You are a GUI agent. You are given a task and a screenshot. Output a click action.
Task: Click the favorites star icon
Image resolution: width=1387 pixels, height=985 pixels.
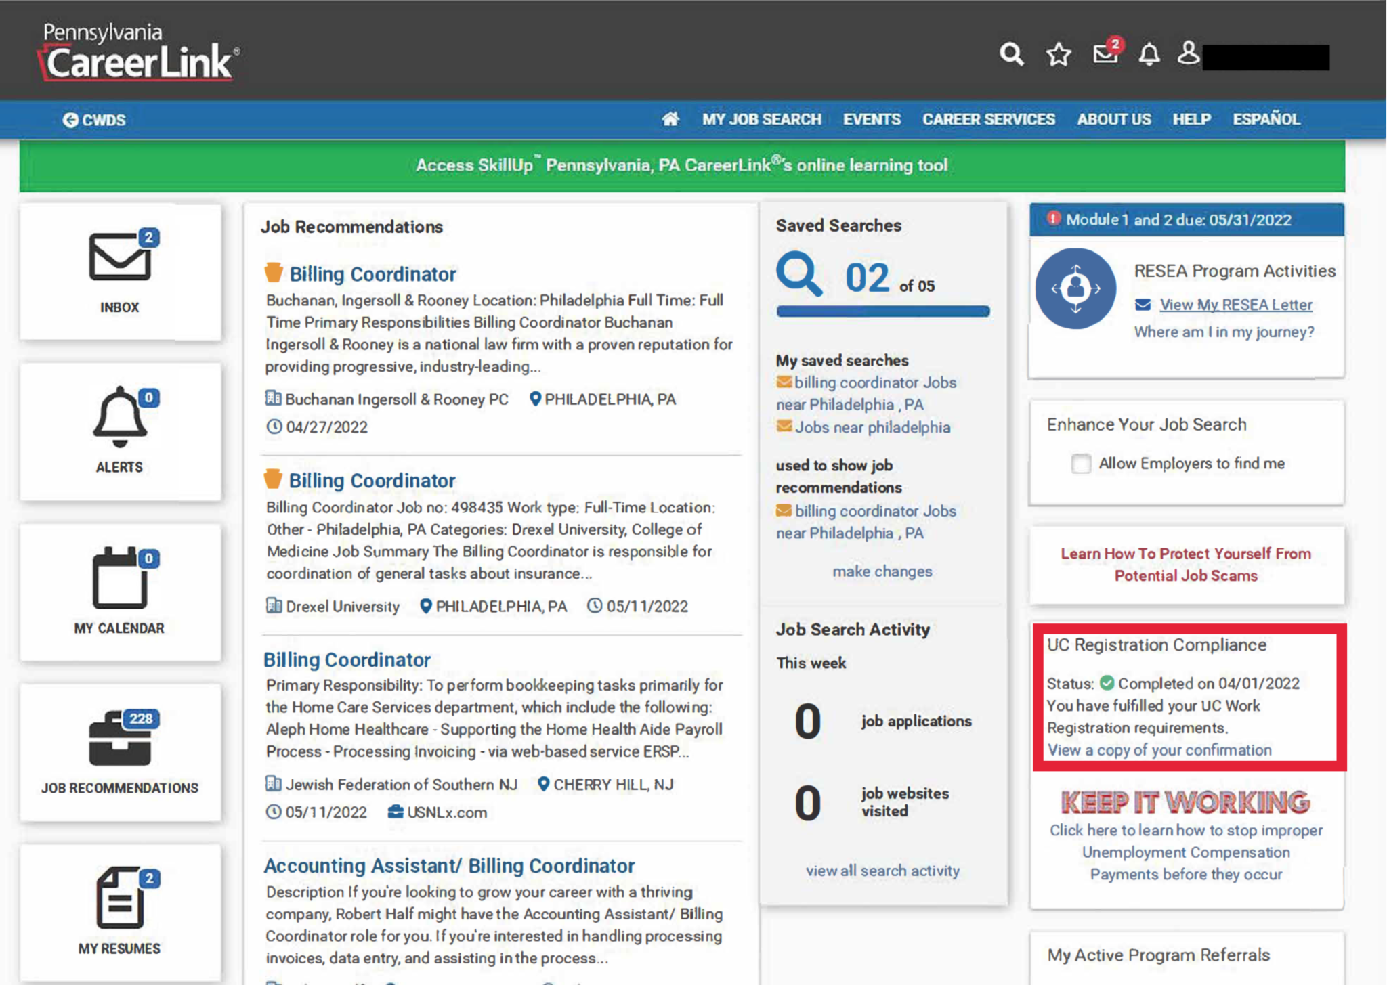(x=1058, y=54)
